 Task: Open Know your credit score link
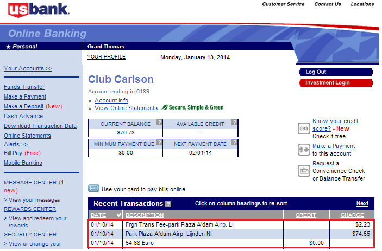[335, 125]
